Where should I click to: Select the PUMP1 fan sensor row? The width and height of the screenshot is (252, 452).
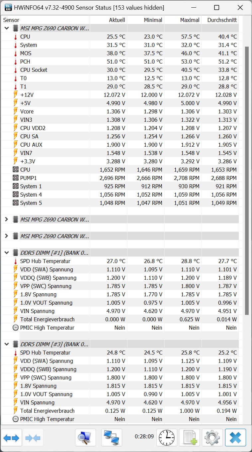(x=120, y=178)
